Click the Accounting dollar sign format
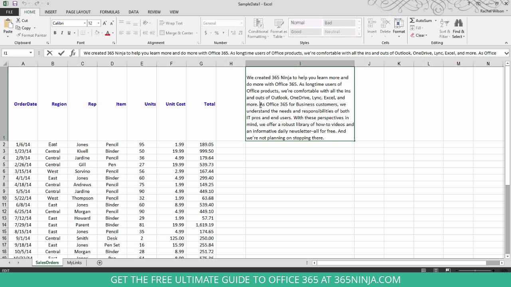511x287 pixels. [206, 33]
